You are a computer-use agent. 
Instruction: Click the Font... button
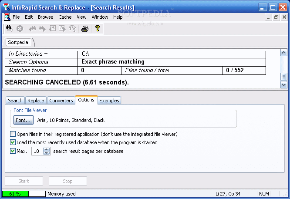[x=24, y=120]
